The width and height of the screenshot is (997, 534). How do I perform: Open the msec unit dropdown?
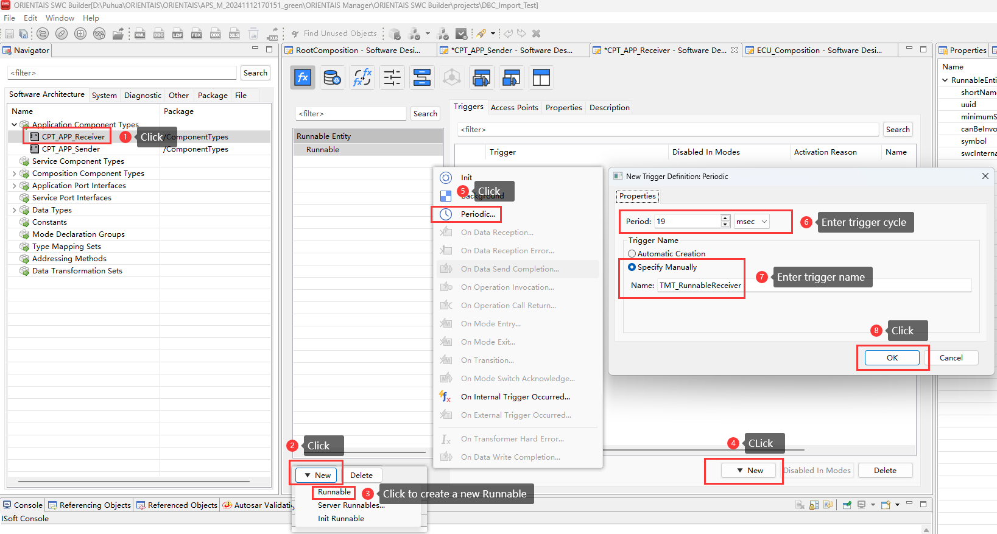[752, 222]
